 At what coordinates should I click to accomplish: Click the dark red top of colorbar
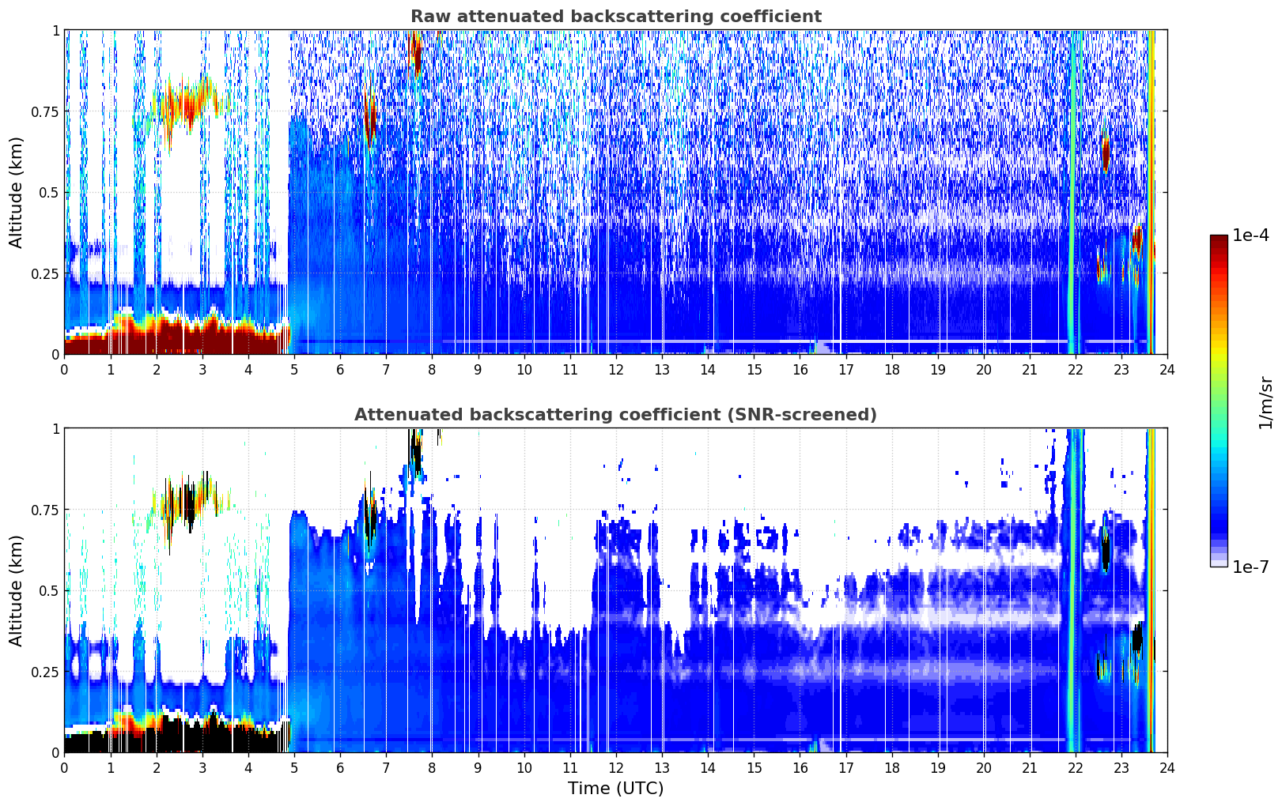[1219, 243]
